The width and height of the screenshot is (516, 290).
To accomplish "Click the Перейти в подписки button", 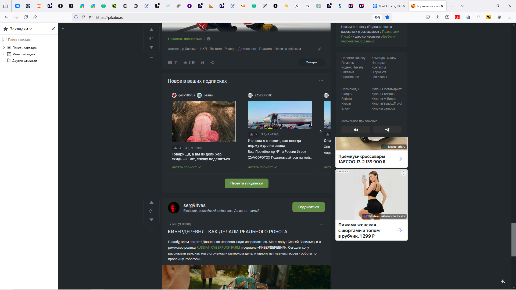I will tap(246, 183).
